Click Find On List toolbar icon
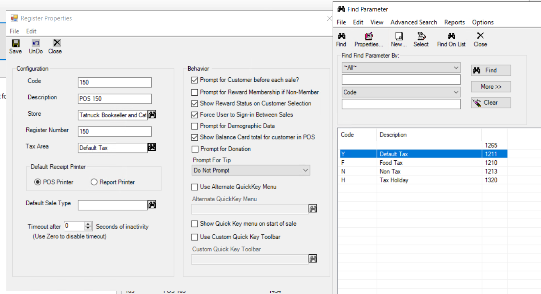Image resolution: width=541 pixels, height=294 pixels. click(451, 40)
